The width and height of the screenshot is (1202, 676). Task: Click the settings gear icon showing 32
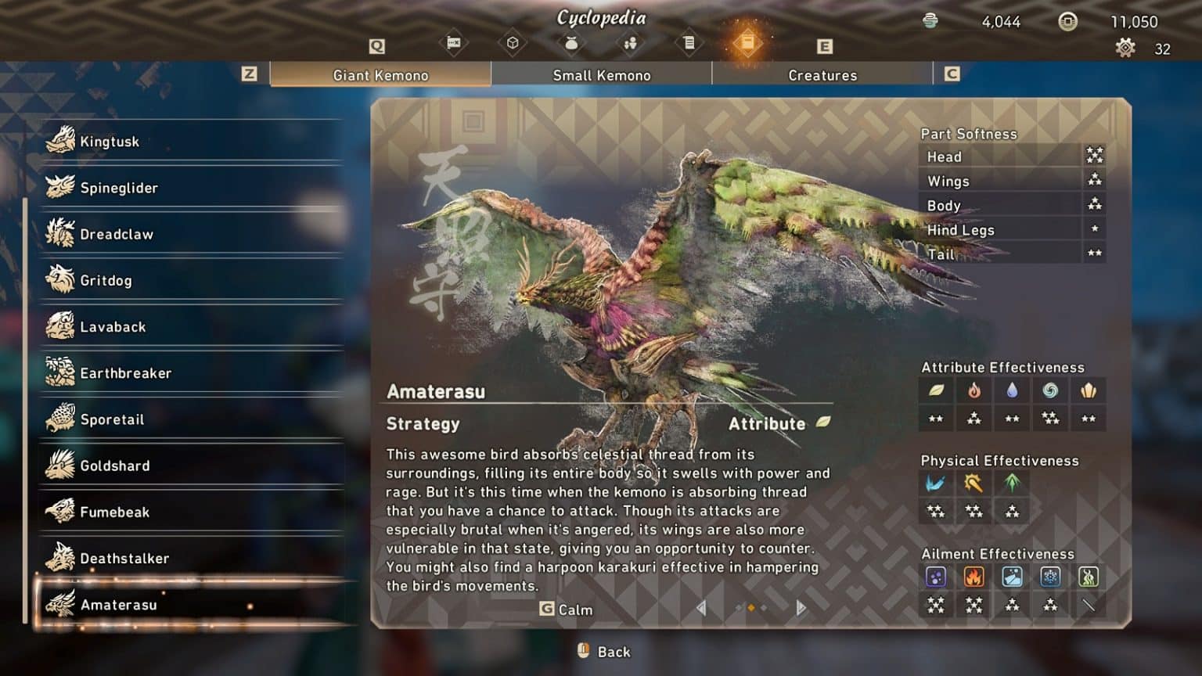pos(1125,49)
